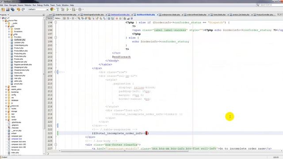Open the browser selection dropdown arrow next to Chrome
This screenshot has width=283, height=159.
click(55, 9)
